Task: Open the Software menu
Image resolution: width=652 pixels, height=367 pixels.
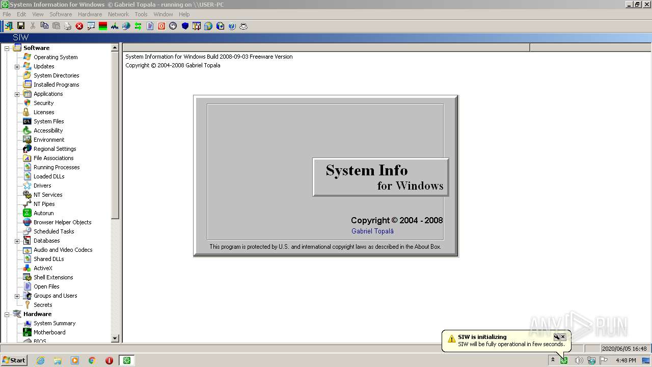Action: (x=61, y=14)
